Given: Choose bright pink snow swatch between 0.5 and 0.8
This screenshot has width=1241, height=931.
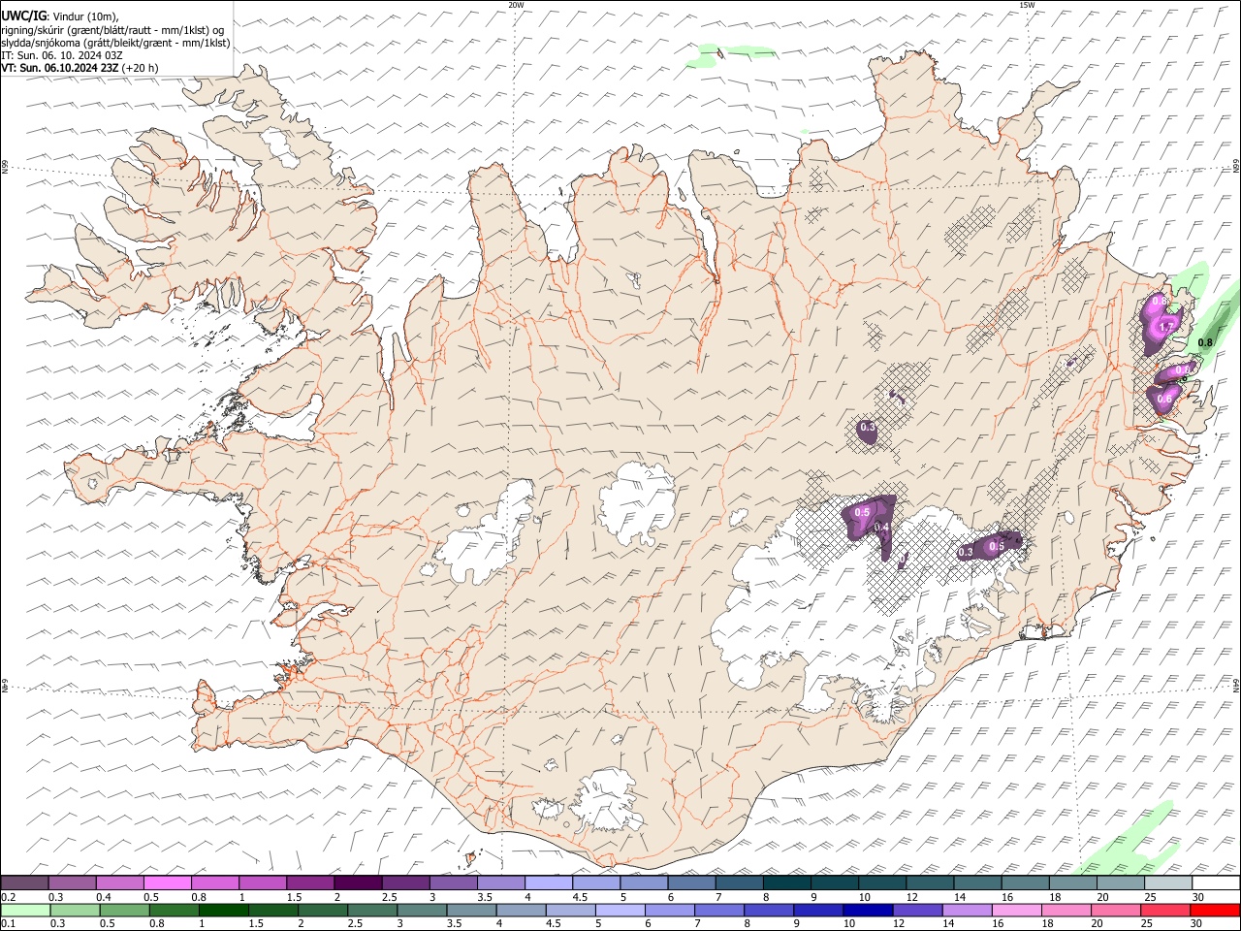Looking at the screenshot, I should point(169,883).
